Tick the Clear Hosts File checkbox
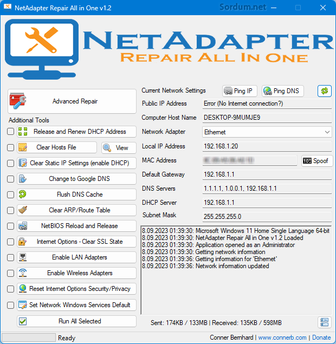The height and width of the screenshot is (344, 336). click(x=10, y=147)
